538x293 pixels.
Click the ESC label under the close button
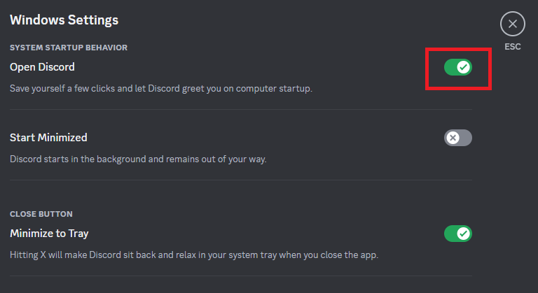tap(512, 48)
